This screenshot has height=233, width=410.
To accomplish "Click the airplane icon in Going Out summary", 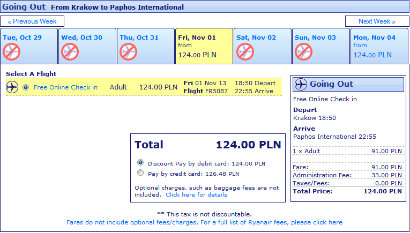I will click(x=301, y=85).
